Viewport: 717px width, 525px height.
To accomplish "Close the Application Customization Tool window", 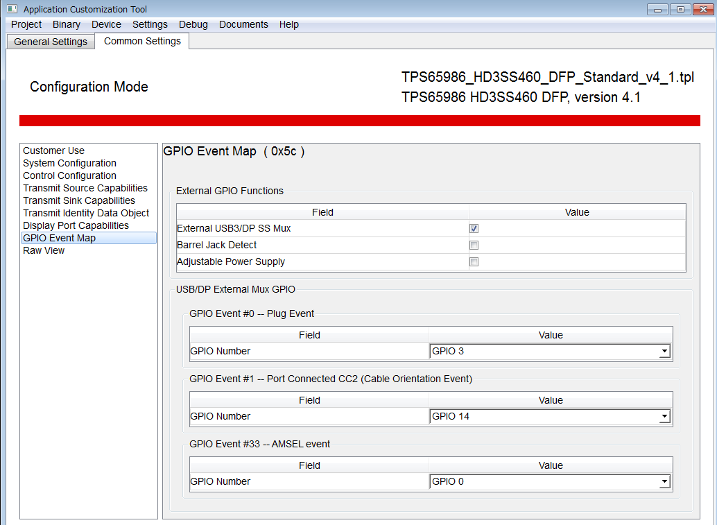I will (703, 9).
